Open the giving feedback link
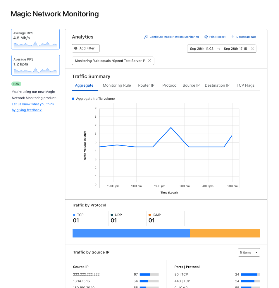 click(x=27, y=110)
